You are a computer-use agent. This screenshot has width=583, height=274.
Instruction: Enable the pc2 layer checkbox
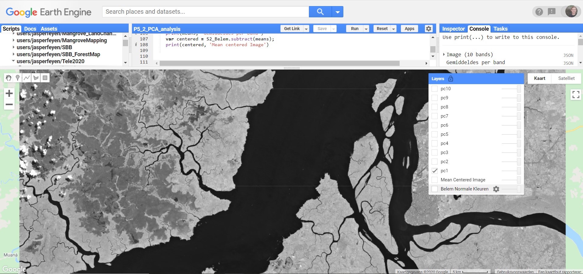pos(435,162)
